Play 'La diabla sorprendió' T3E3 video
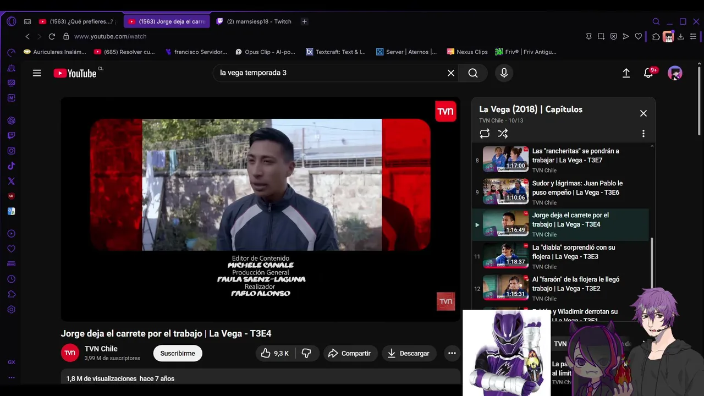The width and height of the screenshot is (704, 396). 560,256
